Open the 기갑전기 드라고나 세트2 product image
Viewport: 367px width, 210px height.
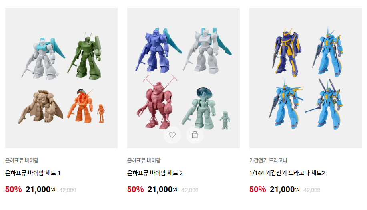[305, 78]
